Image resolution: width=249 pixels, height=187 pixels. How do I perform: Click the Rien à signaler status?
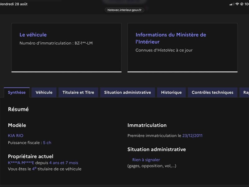146,160
